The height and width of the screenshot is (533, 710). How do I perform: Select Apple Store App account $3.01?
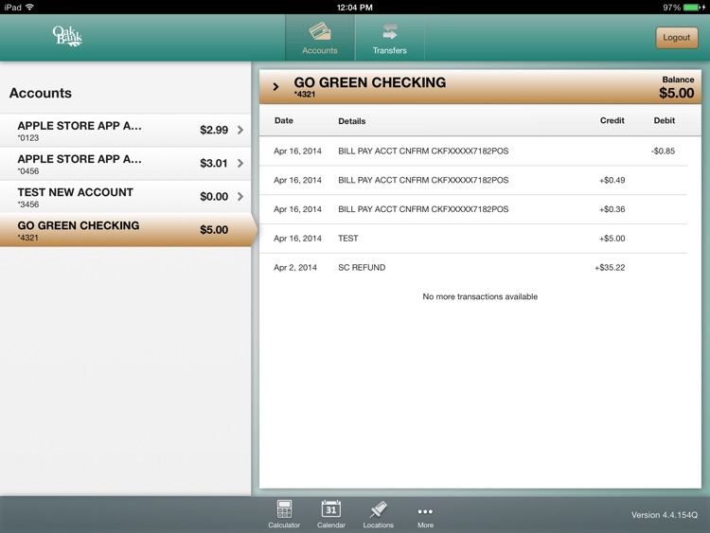pos(125,164)
